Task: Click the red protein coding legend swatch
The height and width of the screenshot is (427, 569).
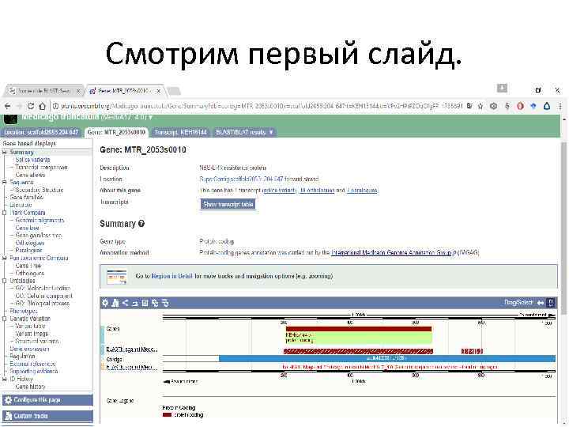Action: 167,414
